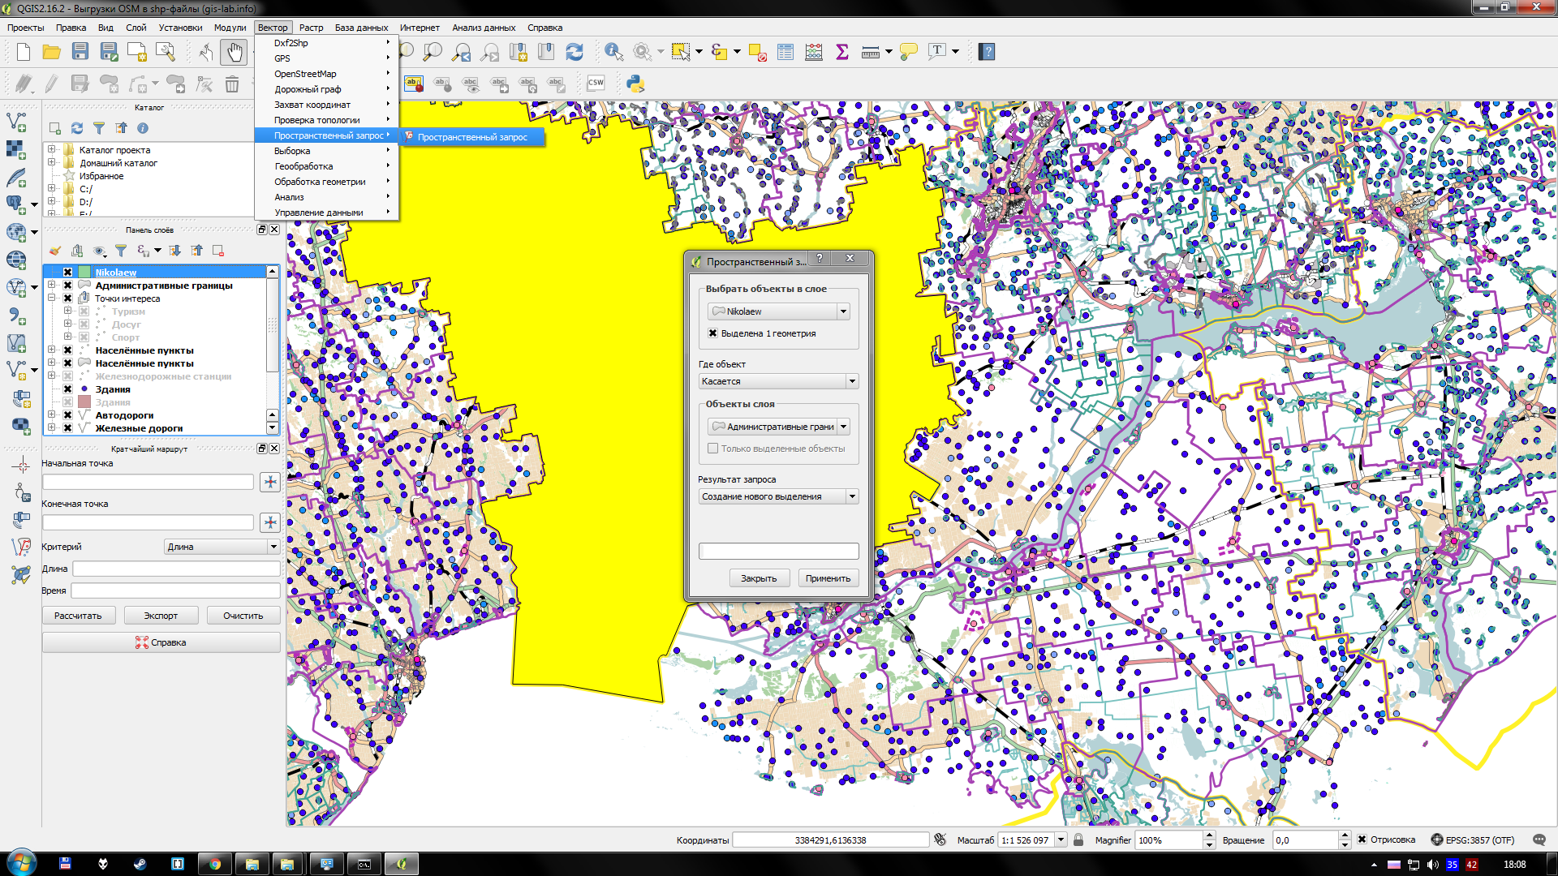Activate the Identify Features tool
This screenshot has height=876, width=1558.
coord(614,52)
